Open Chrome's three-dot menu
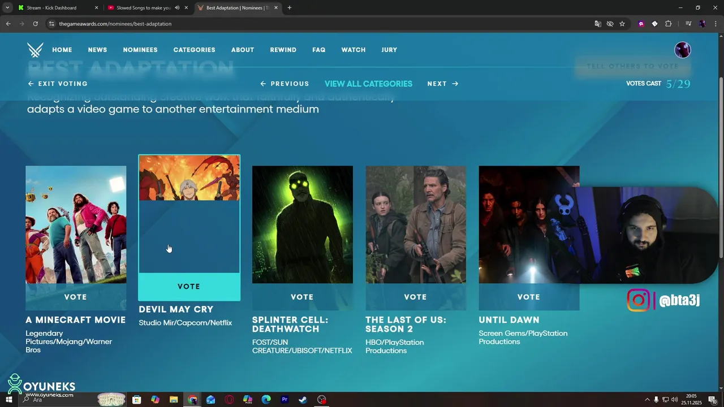 pos(714,24)
